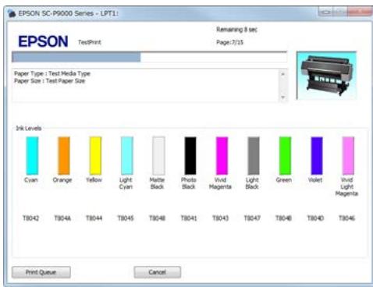Click the T8041 cartridge code
Screen dimensions: 373x287
(189, 218)
